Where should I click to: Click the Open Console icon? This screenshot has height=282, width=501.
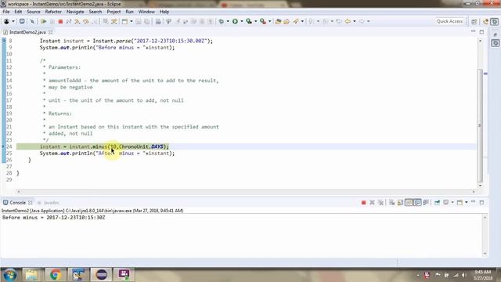(x=460, y=202)
